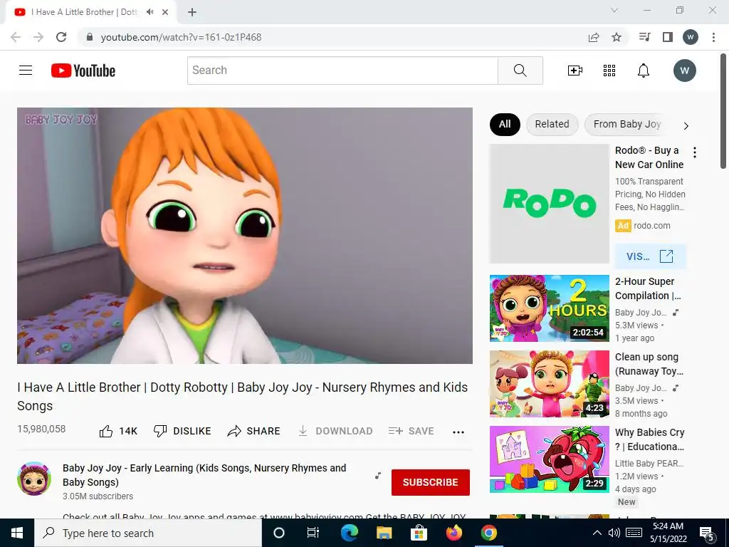729x547 pixels.
Task: Show hidden system tray icons chevron
Action: [597, 533]
